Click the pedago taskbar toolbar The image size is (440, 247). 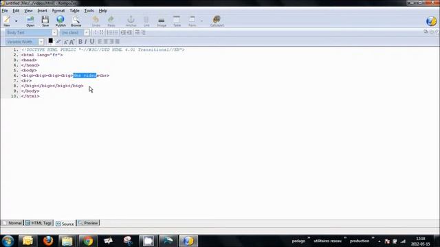(x=298, y=241)
